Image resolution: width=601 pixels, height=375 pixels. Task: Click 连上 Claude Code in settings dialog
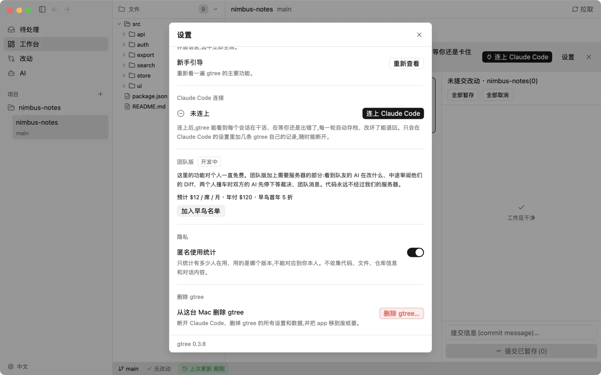(393, 114)
